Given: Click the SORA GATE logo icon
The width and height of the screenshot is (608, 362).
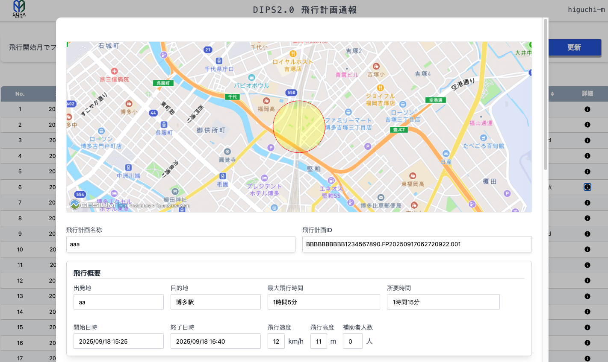Looking at the screenshot, I should coord(19,9).
